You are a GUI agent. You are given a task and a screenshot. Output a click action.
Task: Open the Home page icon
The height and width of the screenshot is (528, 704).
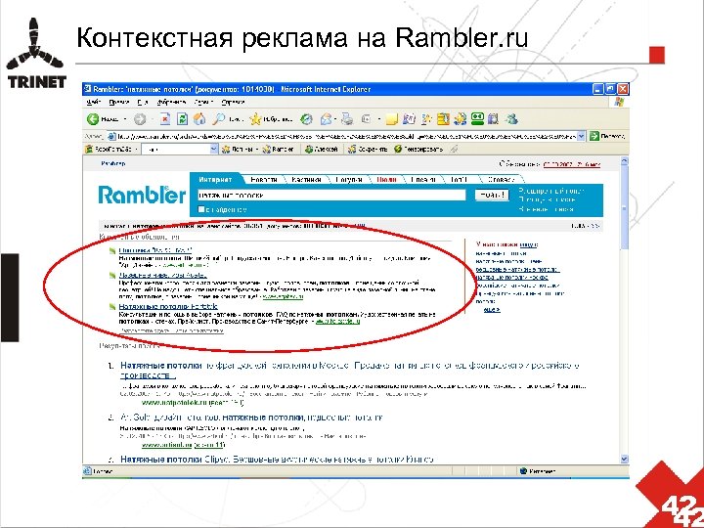pos(199,119)
